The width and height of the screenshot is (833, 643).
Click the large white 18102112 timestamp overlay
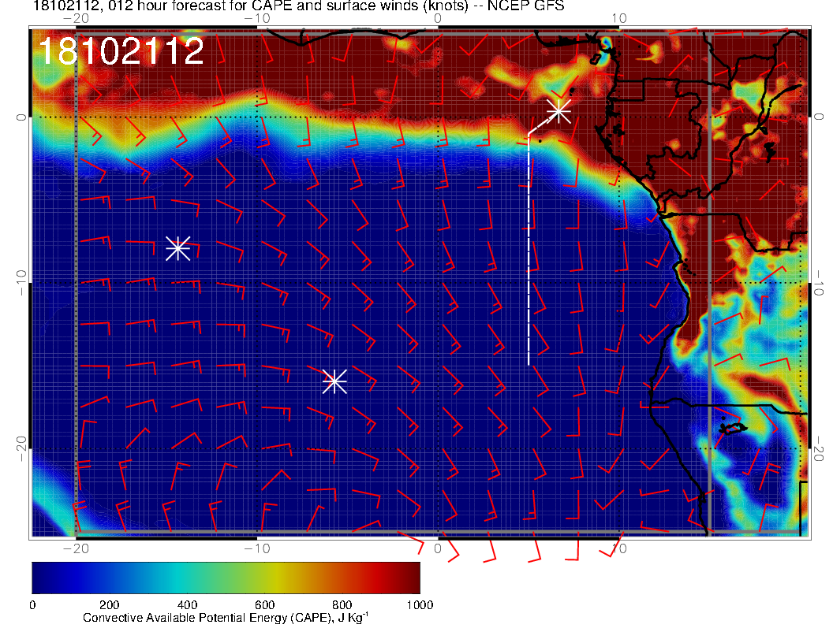[x=121, y=52]
